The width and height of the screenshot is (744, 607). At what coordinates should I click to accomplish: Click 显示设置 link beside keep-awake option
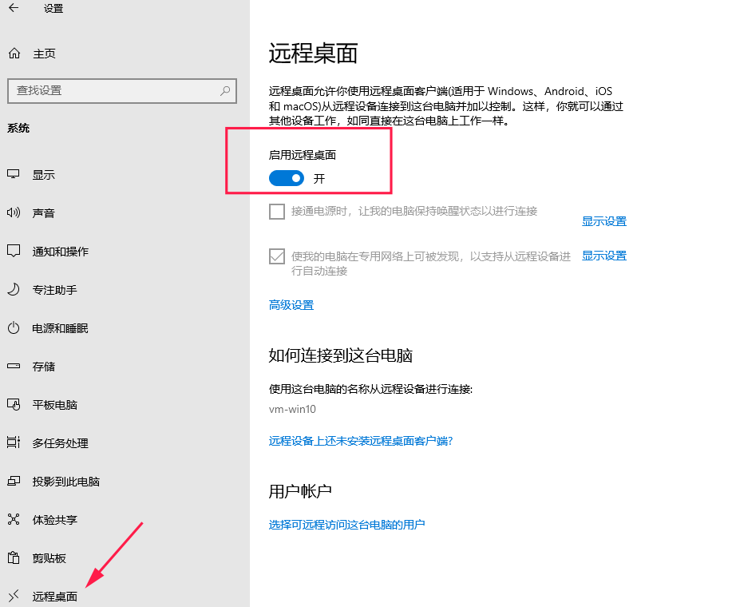(604, 221)
